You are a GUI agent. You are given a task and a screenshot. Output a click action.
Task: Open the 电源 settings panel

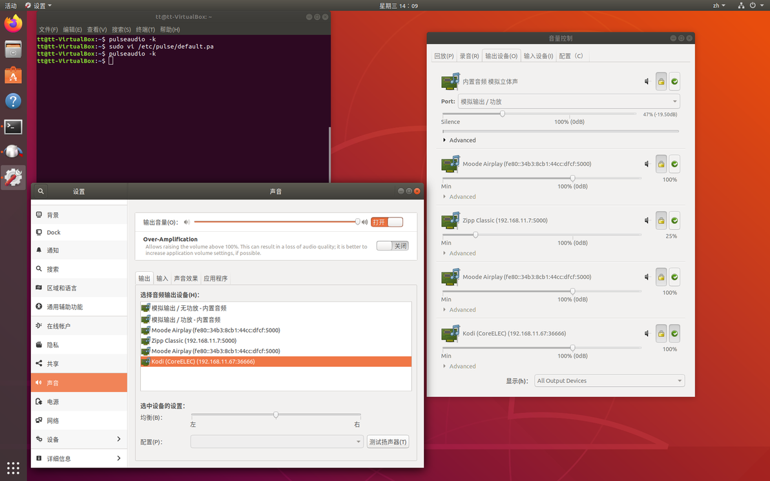(79, 402)
